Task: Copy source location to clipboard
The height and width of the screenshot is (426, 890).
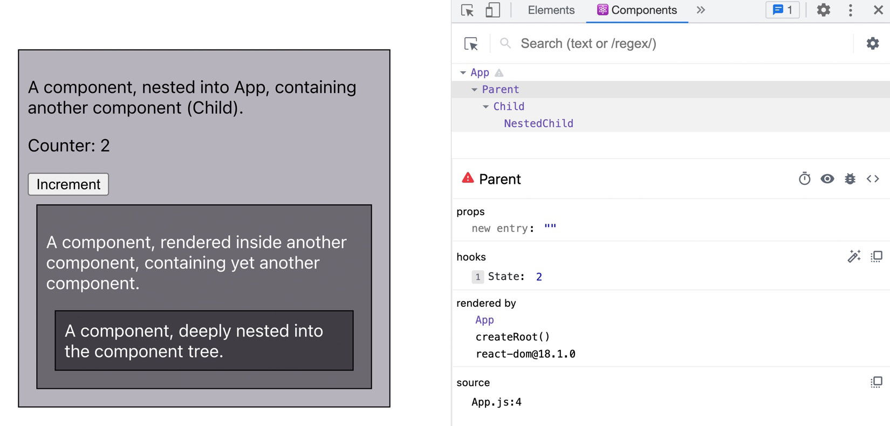Action: point(877,382)
